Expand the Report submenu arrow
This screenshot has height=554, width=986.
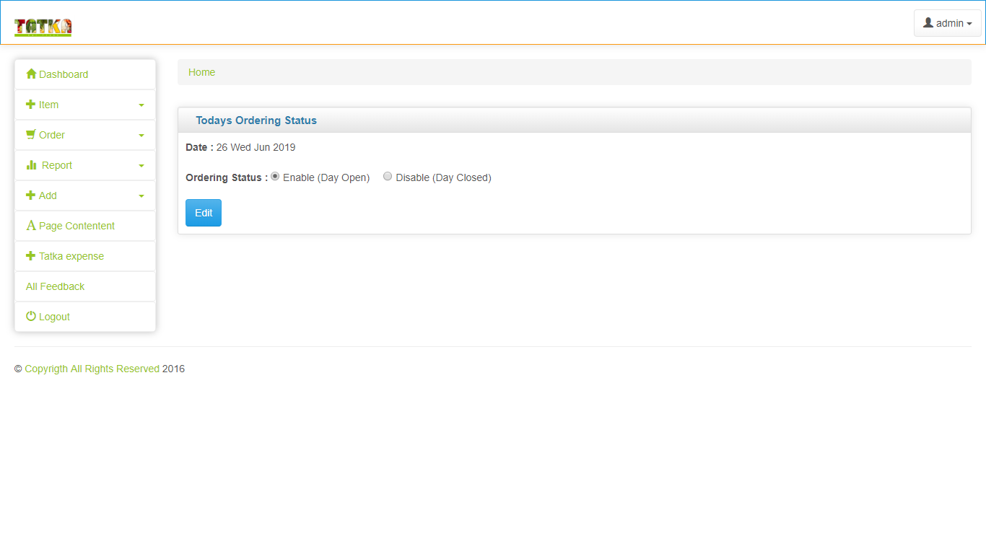coord(141,166)
